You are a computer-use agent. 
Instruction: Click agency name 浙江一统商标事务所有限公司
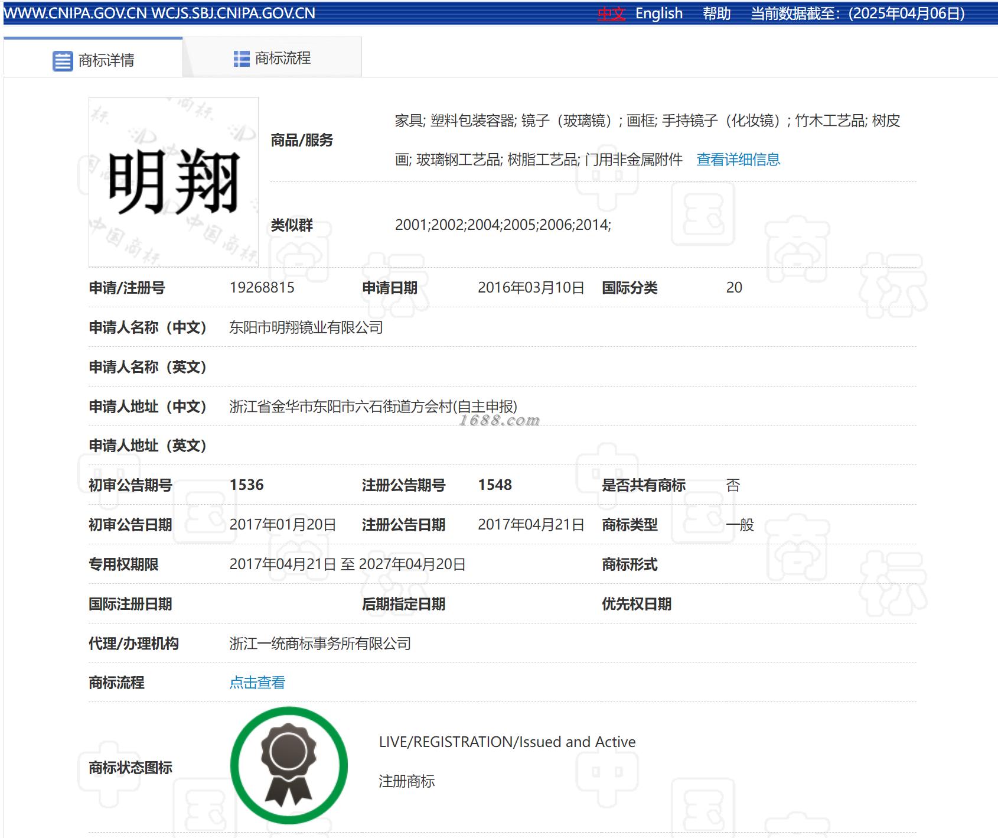pyautogui.click(x=320, y=644)
